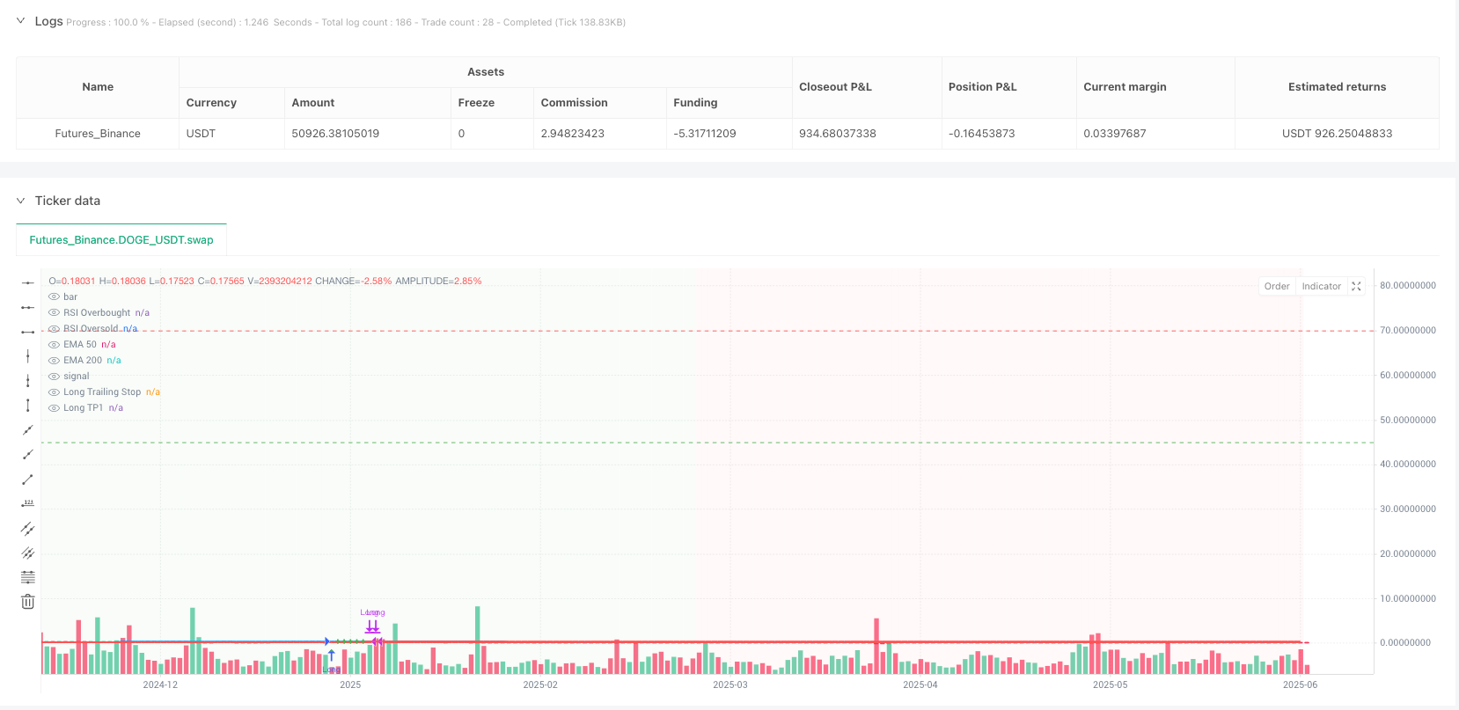Viewport: 1459px width, 710px height.
Task: Select the horizontal segment drawing tool
Action: (28, 332)
